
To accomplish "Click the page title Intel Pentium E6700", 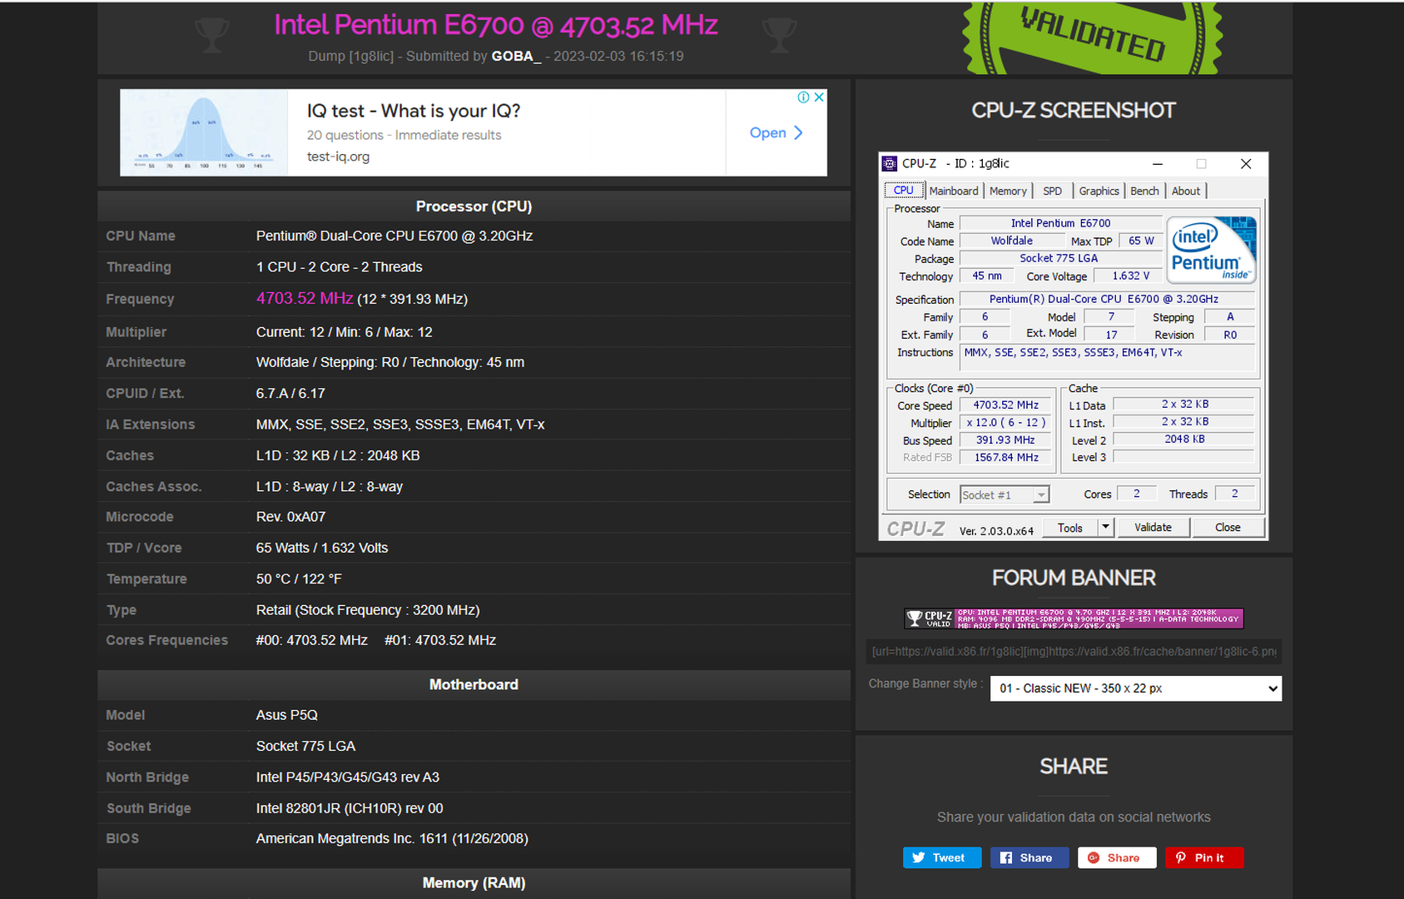I will 496,25.
